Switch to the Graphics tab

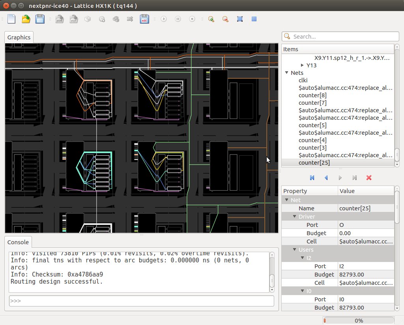[x=19, y=37]
